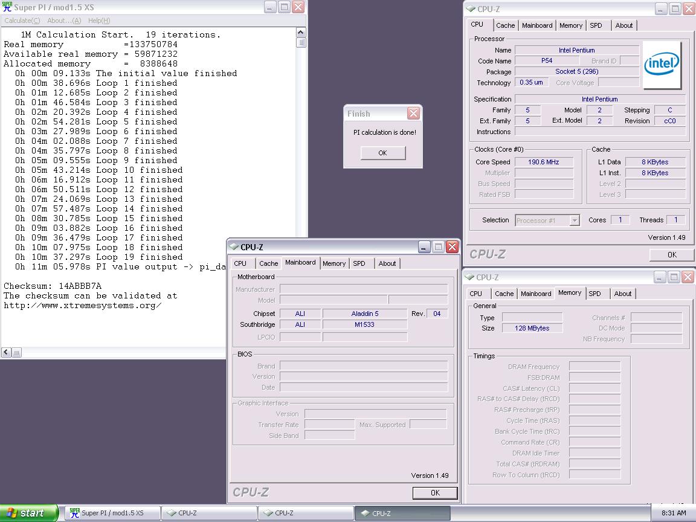696x522 pixels.
Task: Click OK in the CPU-Z Mainboard window
Action: (435, 493)
